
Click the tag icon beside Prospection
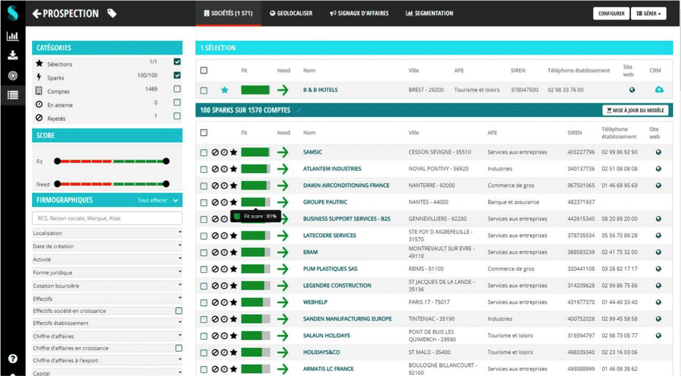click(x=112, y=13)
